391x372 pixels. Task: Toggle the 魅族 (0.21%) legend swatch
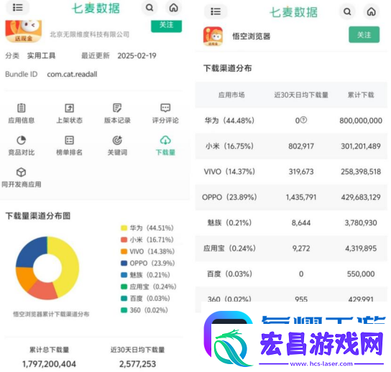(x=124, y=275)
